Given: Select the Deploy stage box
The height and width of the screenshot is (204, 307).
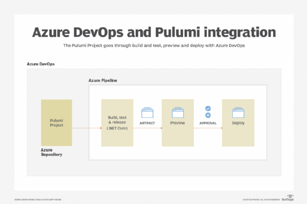Looking at the screenshot, I should (238, 123).
